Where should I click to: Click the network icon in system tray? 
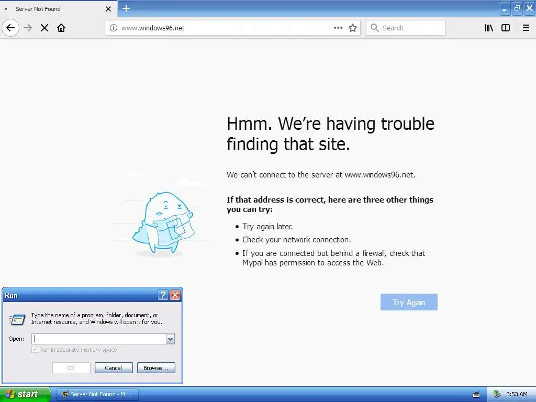497,395
